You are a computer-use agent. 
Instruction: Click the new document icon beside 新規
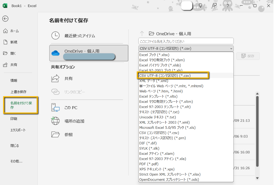(x=5, y=42)
